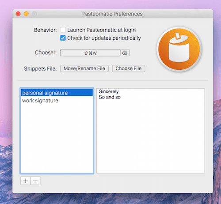
Task: Select the work signature snippet
Action: [x=57, y=100]
